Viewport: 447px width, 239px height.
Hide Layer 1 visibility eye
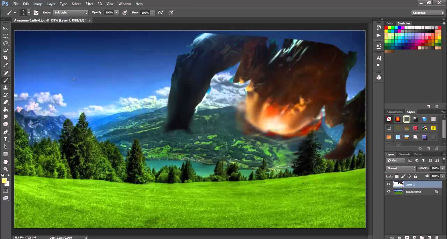pyautogui.click(x=389, y=184)
